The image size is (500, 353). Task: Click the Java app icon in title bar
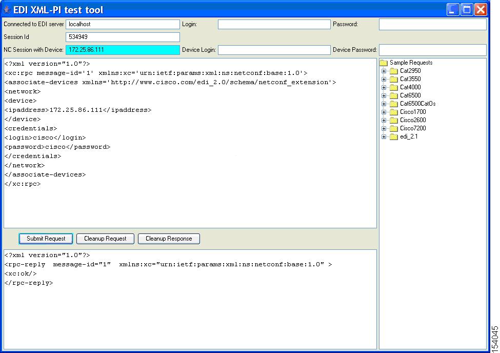coord(7,9)
